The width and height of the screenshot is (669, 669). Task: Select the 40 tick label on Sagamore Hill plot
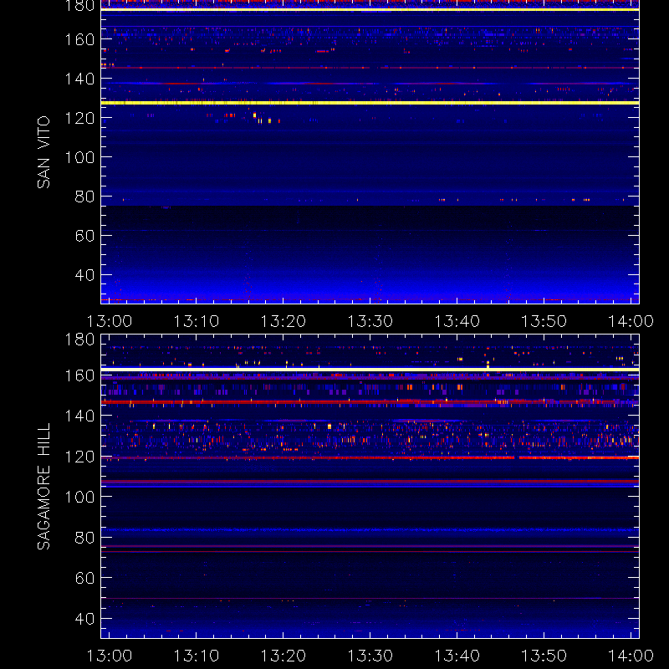click(84, 619)
